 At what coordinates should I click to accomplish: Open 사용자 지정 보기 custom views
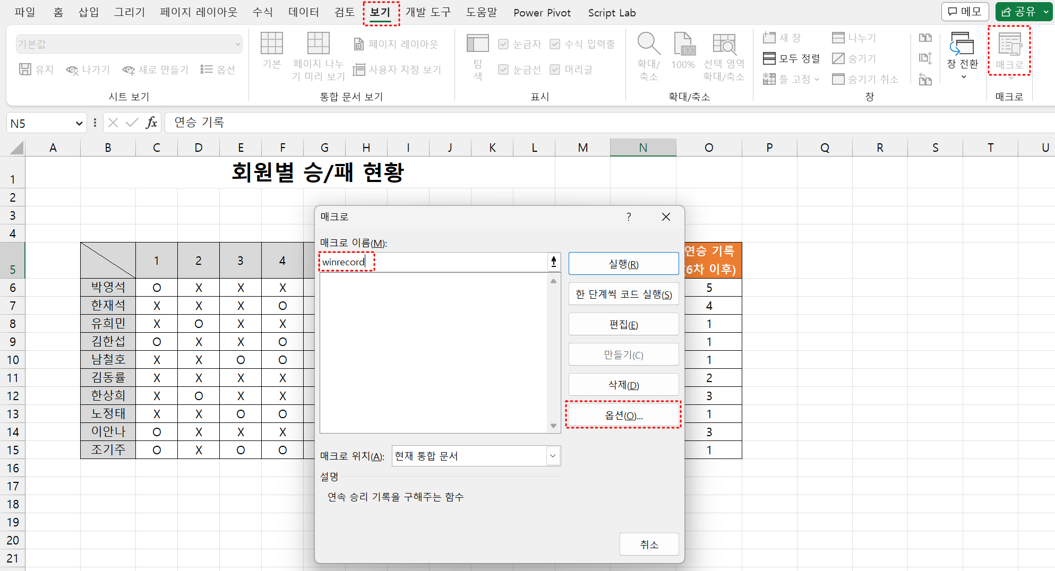[397, 70]
